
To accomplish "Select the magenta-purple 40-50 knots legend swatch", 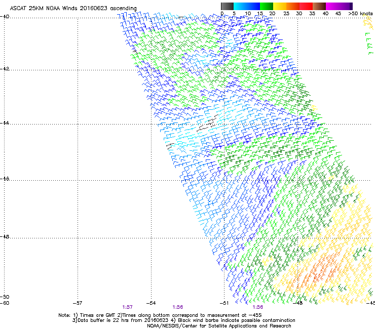I will pyautogui.click(x=339, y=6).
